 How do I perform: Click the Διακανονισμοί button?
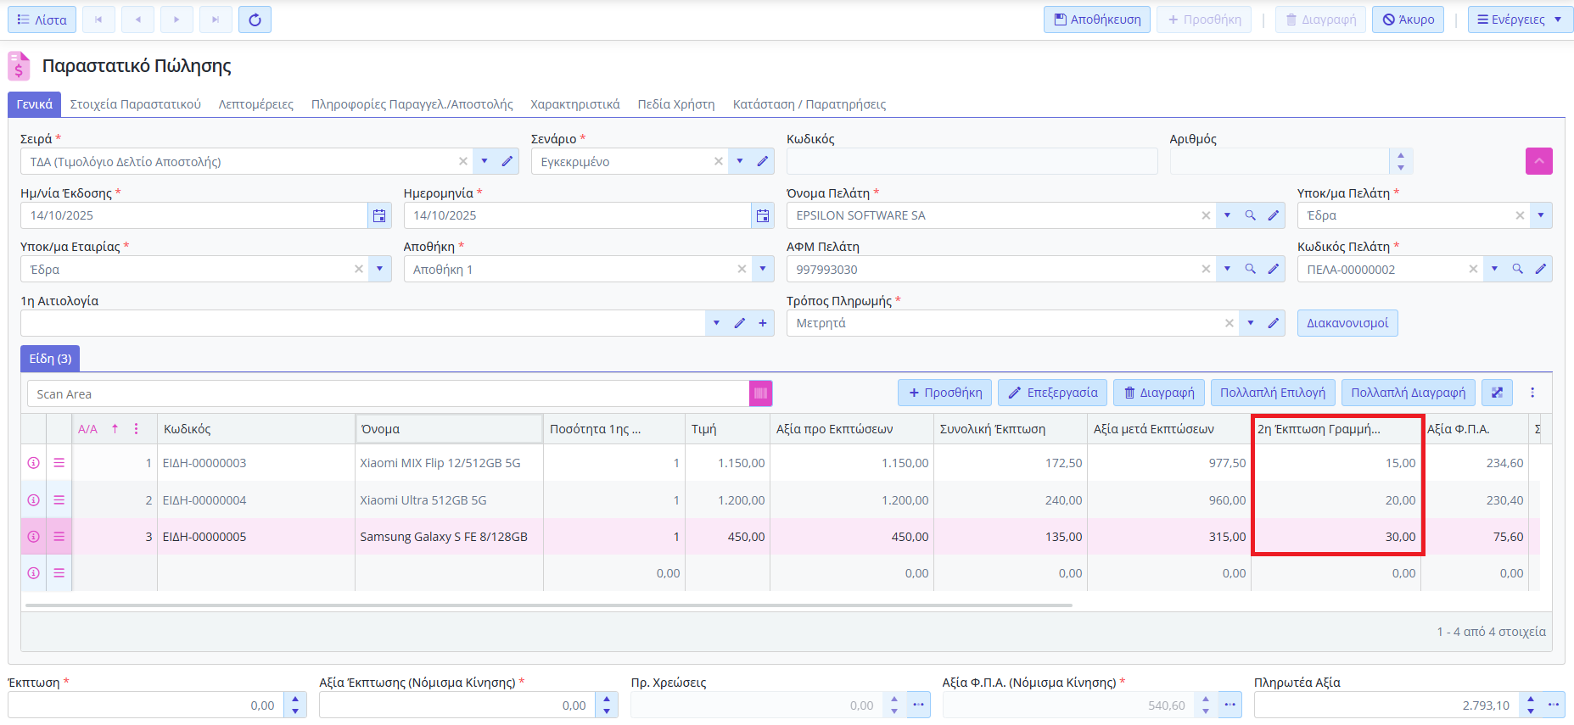[x=1347, y=323]
